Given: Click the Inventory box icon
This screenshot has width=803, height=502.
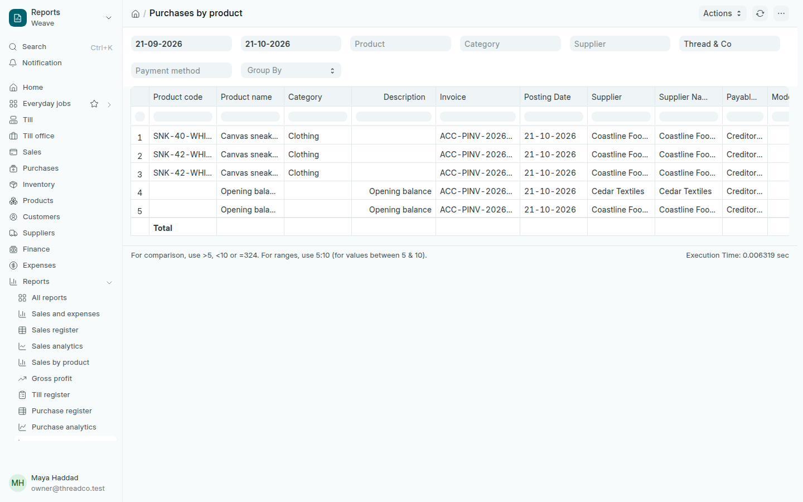Looking at the screenshot, I should pyautogui.click(x=13, y=185).
